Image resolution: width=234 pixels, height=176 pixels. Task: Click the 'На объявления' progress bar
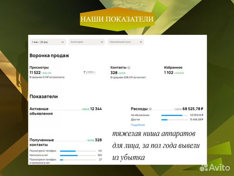[x=175, y=115]
